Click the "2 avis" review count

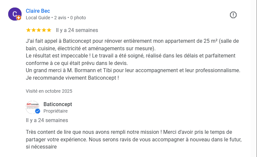[60, 18]
